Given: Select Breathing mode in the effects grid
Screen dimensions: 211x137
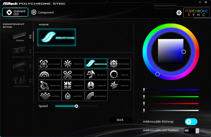Looking at the screenshot, I should (x=96, y=64).
